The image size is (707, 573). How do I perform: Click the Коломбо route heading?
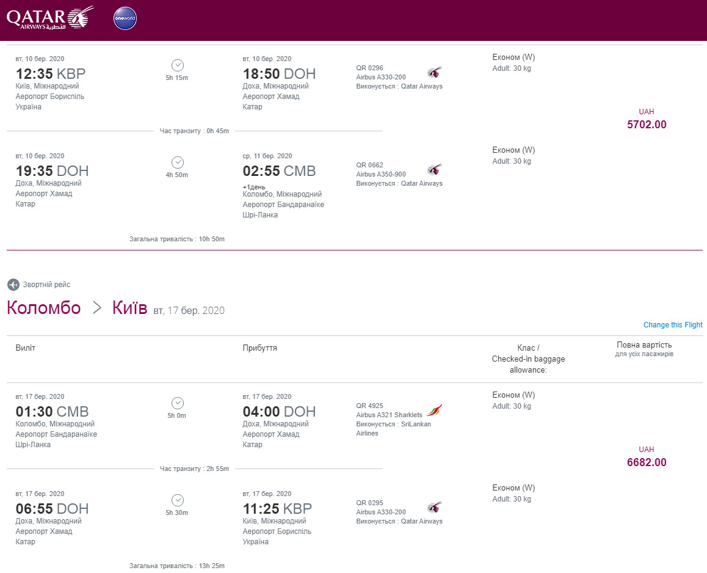pyautogui.click(x=44, y=308)
